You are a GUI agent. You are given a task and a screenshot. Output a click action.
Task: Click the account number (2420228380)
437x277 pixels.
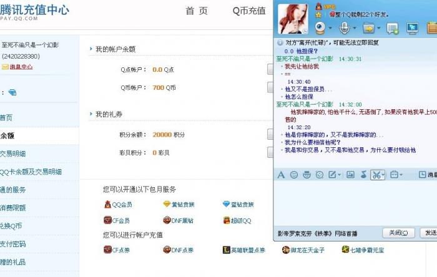tap(21, 56)
